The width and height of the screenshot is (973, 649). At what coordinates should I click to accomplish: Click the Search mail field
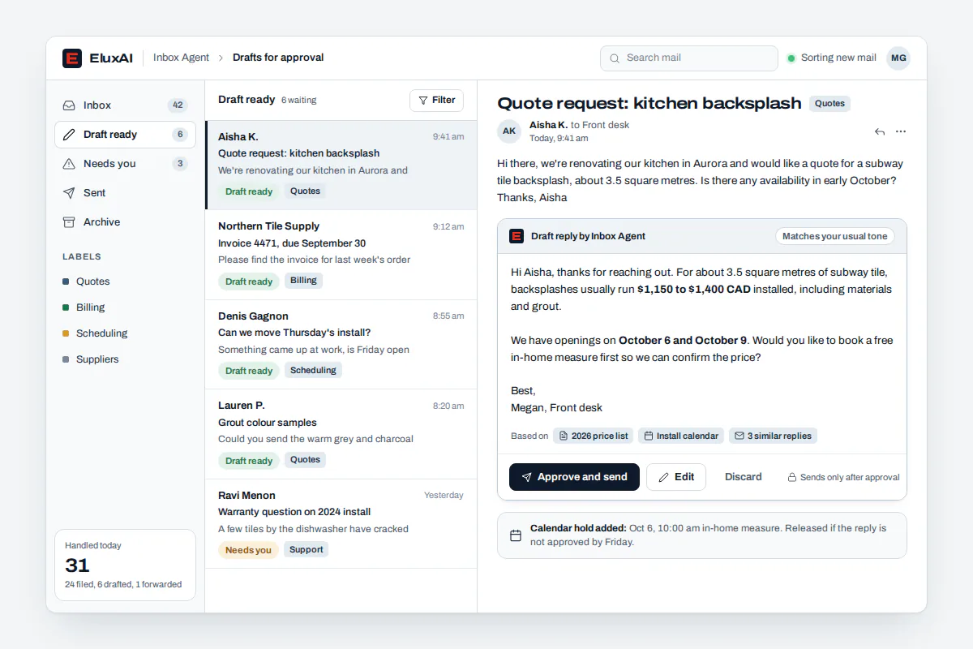tap(688, 58)
